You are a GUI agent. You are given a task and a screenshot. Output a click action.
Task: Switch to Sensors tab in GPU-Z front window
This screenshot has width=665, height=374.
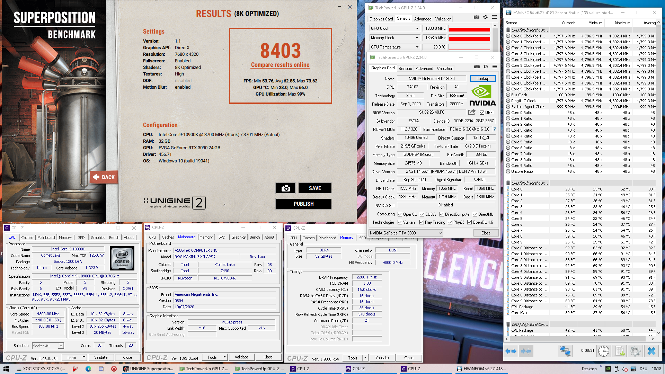click(405, 69)
